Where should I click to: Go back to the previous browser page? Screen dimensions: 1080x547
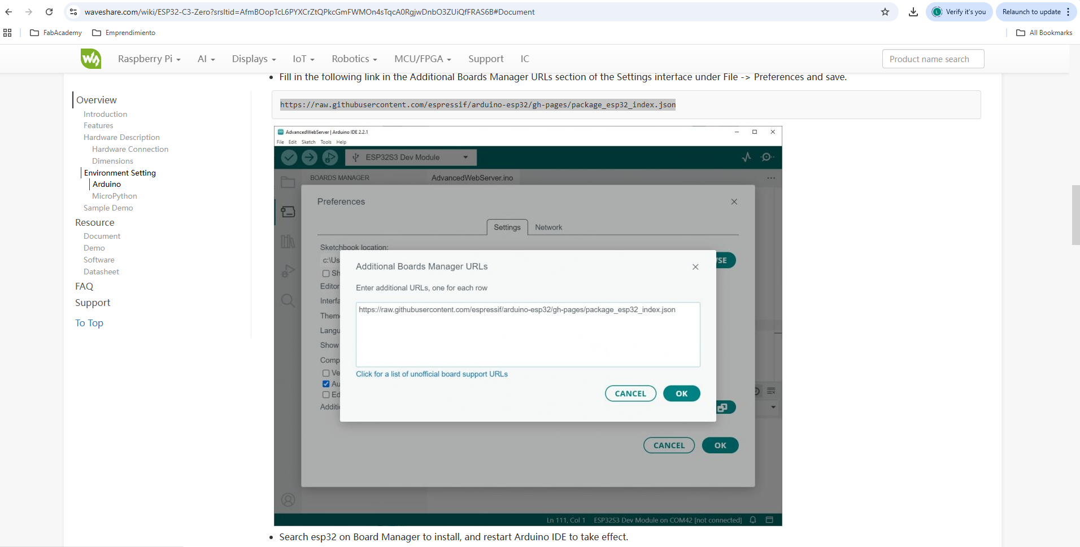pyautogui.click(x=8, y=12)
